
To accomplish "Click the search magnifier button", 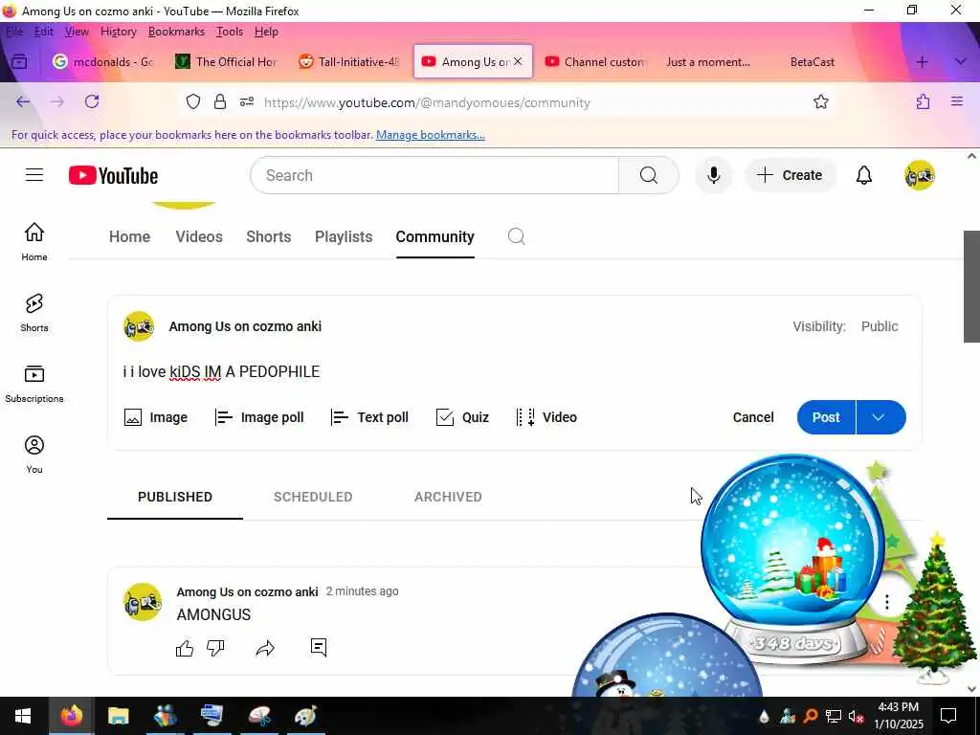I will 648,176.
